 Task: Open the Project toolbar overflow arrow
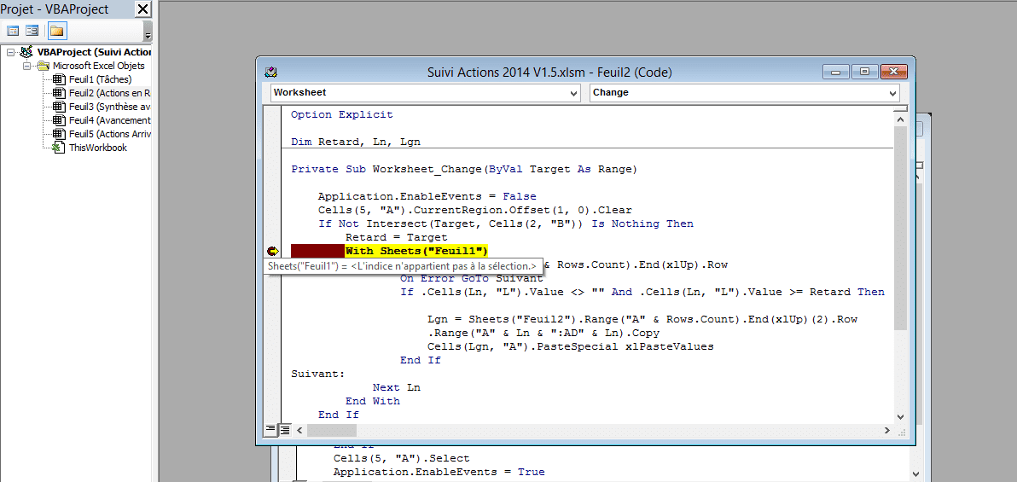click(x=148, y=33)
